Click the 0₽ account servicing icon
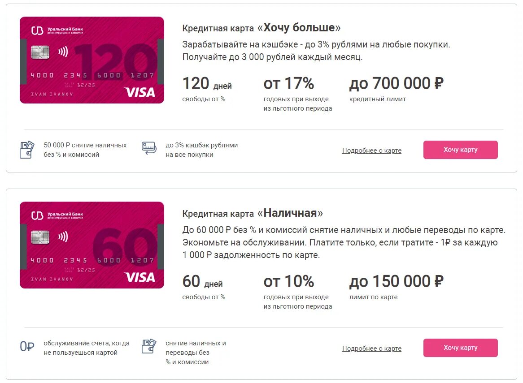This screenshot has width=523, height=383. pos(27,346)
